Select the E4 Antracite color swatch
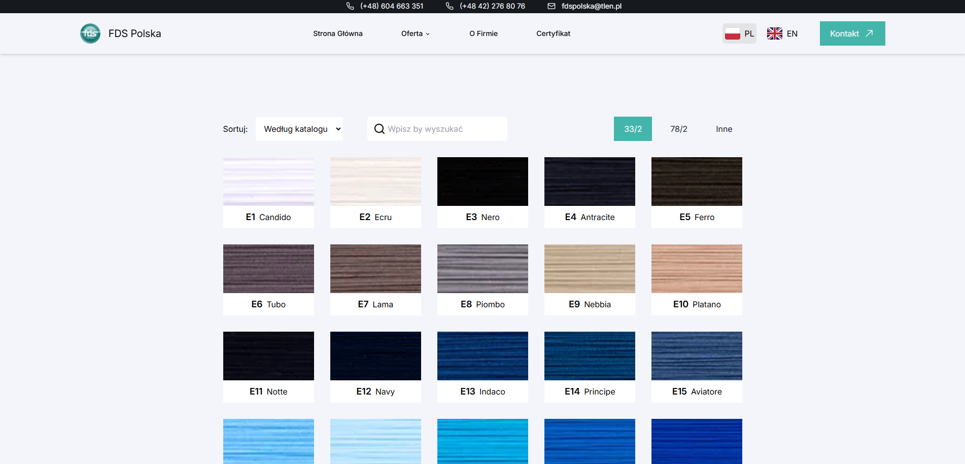 point(590,193)
